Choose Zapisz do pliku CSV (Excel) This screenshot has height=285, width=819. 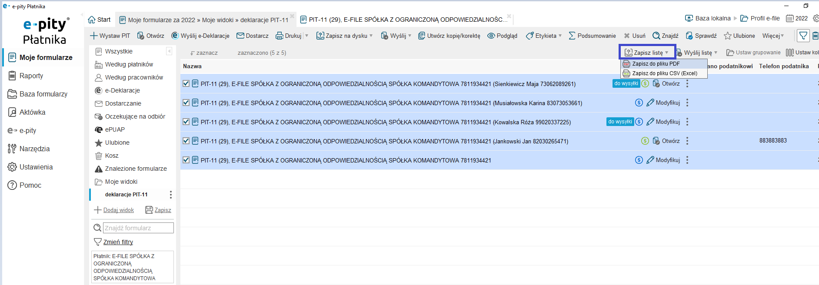[664, 73]
